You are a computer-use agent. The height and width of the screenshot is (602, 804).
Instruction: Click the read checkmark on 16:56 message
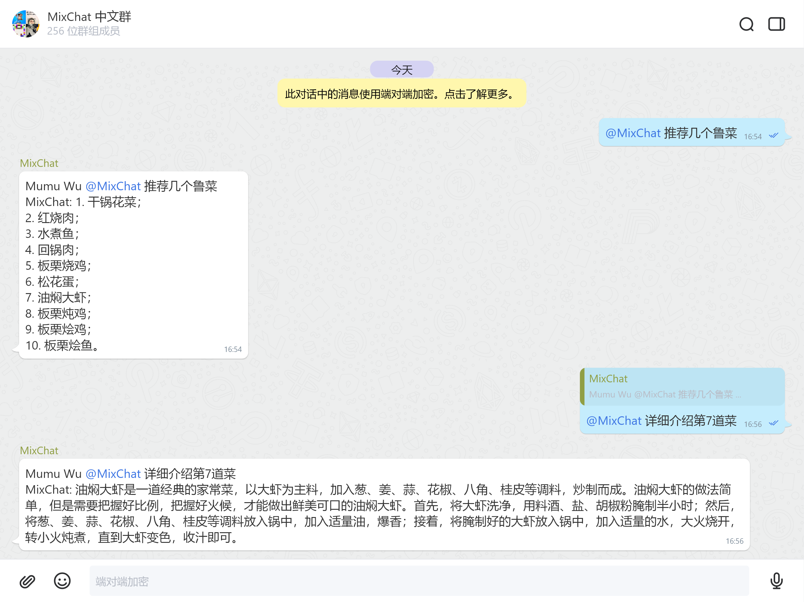pos(773,423)
